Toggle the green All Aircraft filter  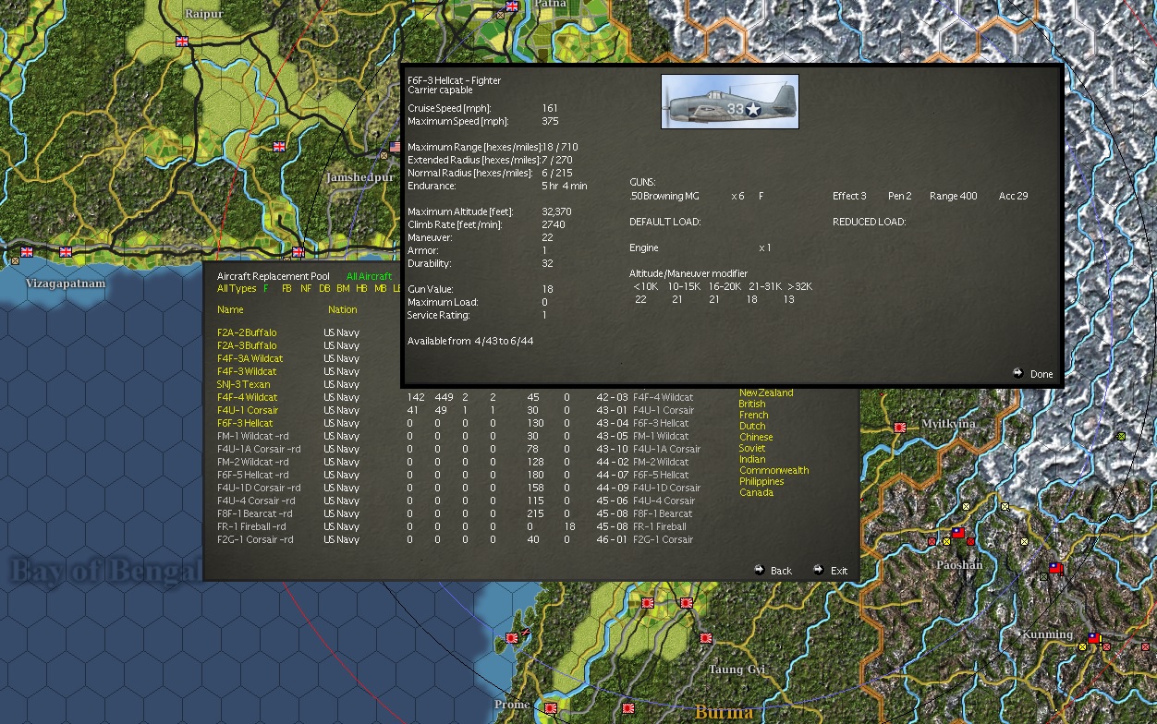click(x=369, y=276)
